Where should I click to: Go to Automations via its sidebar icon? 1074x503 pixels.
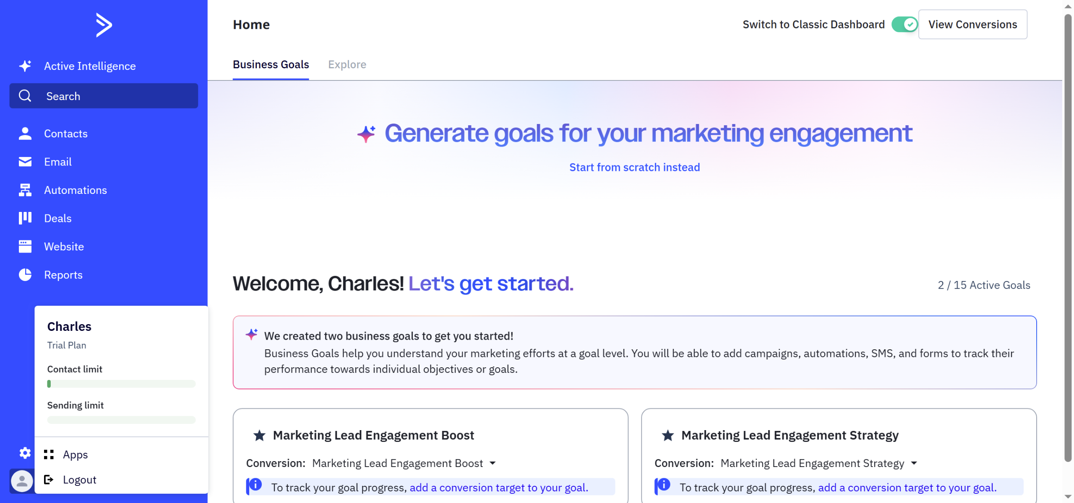point(25,190)
